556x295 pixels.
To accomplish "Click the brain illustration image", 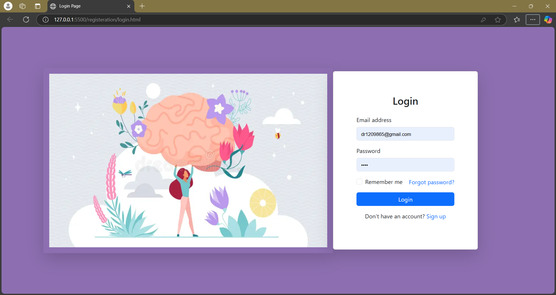I will 188,161.
